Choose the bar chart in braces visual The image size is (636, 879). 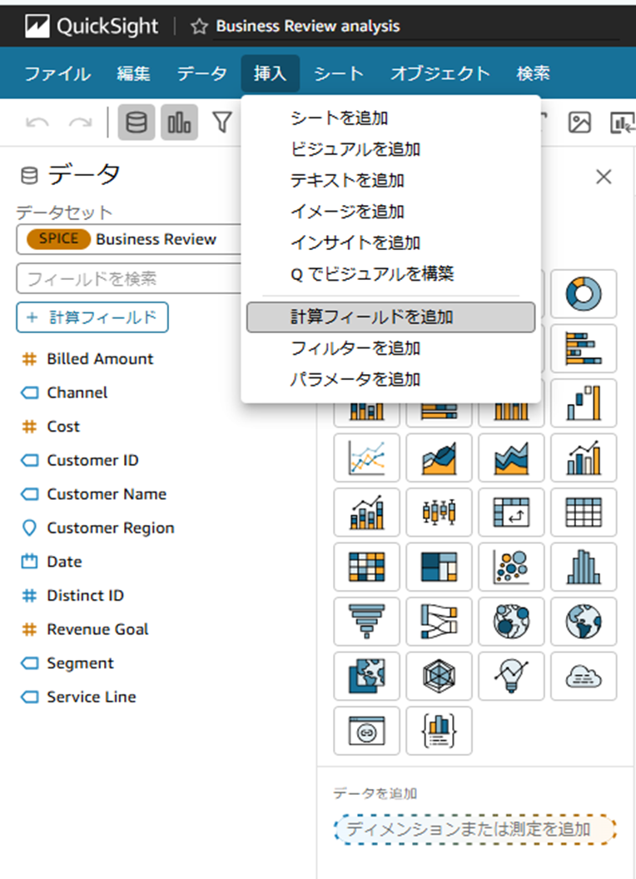click(x=439, y=731)
